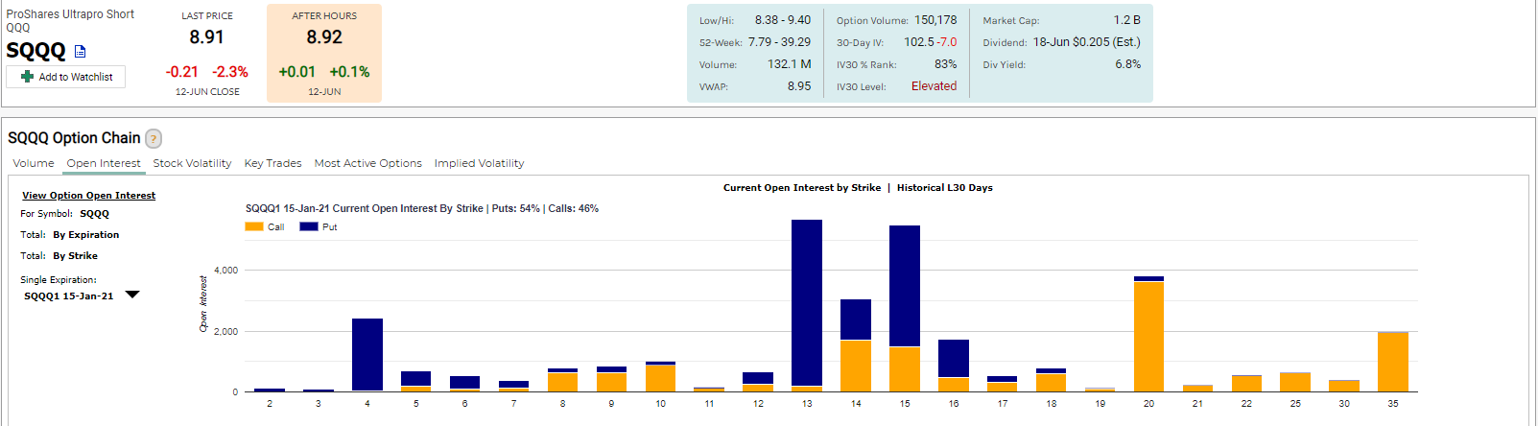
Task: Click the green plus watchlist icon
Action: (27, 77)
